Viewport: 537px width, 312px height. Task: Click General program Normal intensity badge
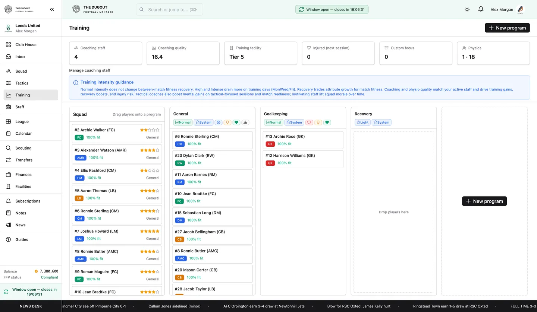[x=183, y=122]
